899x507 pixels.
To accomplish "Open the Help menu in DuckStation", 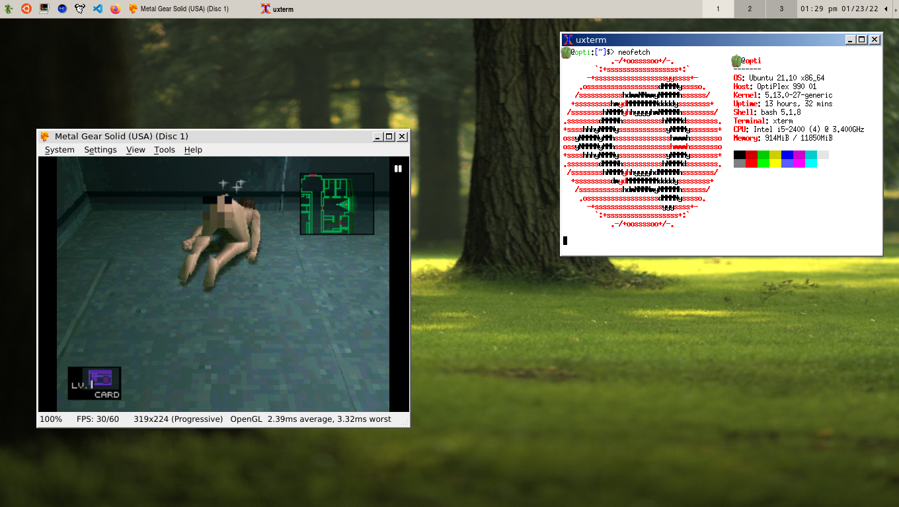I will (193, 150).
